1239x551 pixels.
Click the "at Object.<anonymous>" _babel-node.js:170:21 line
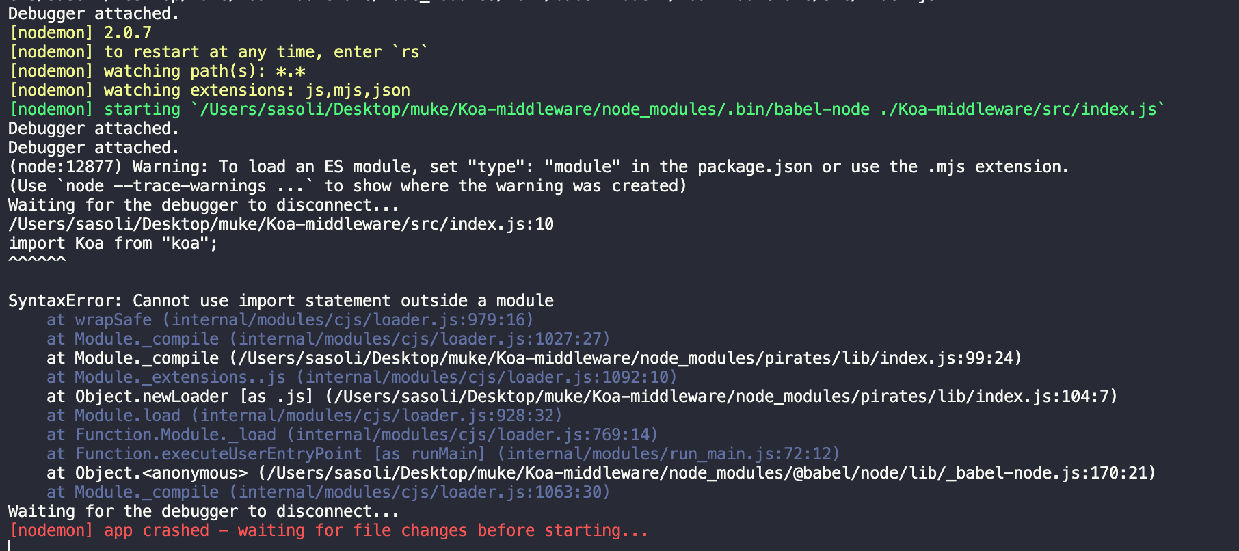pyautogui.click(x=601, y=473)
